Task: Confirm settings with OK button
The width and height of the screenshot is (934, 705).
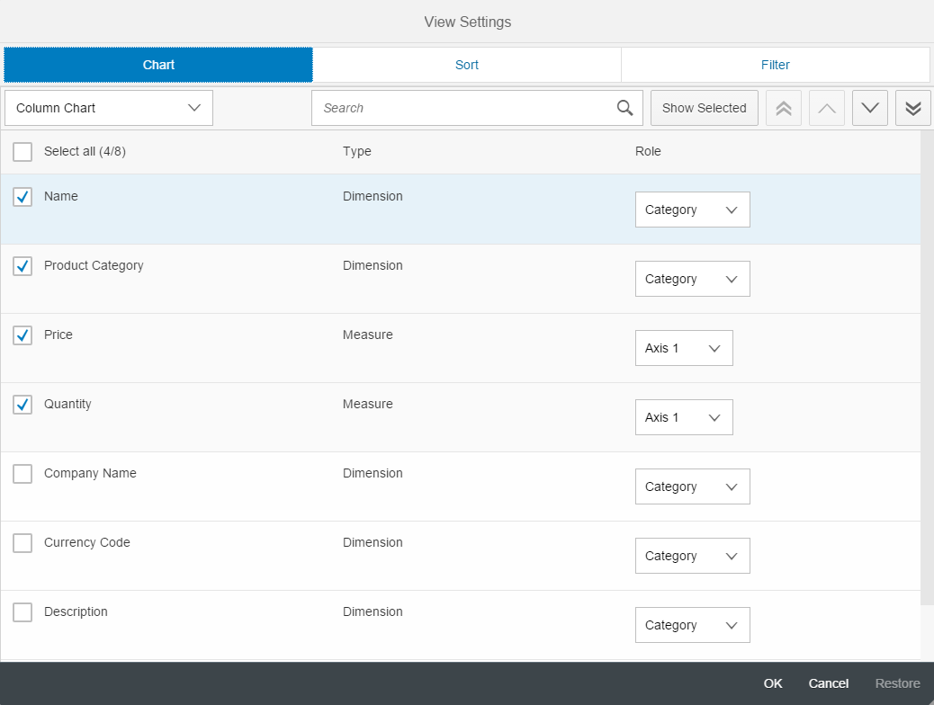Action: pyautogui.click(x=773, y=683)
